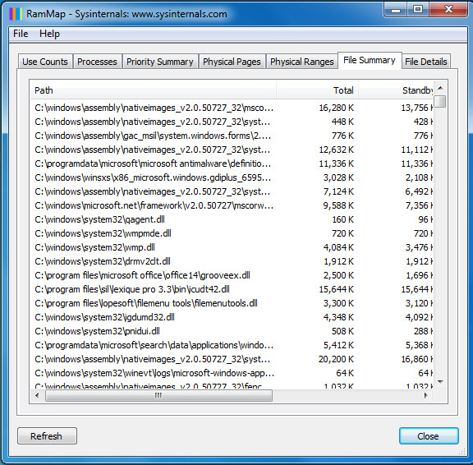Select the search data applications row

click(232, 345)
